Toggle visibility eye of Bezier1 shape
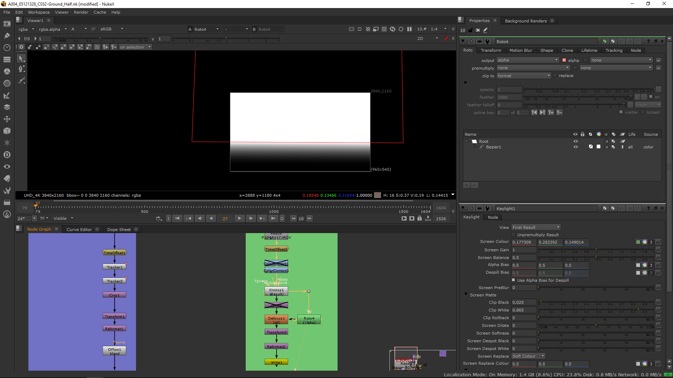 tap(575, 147)
